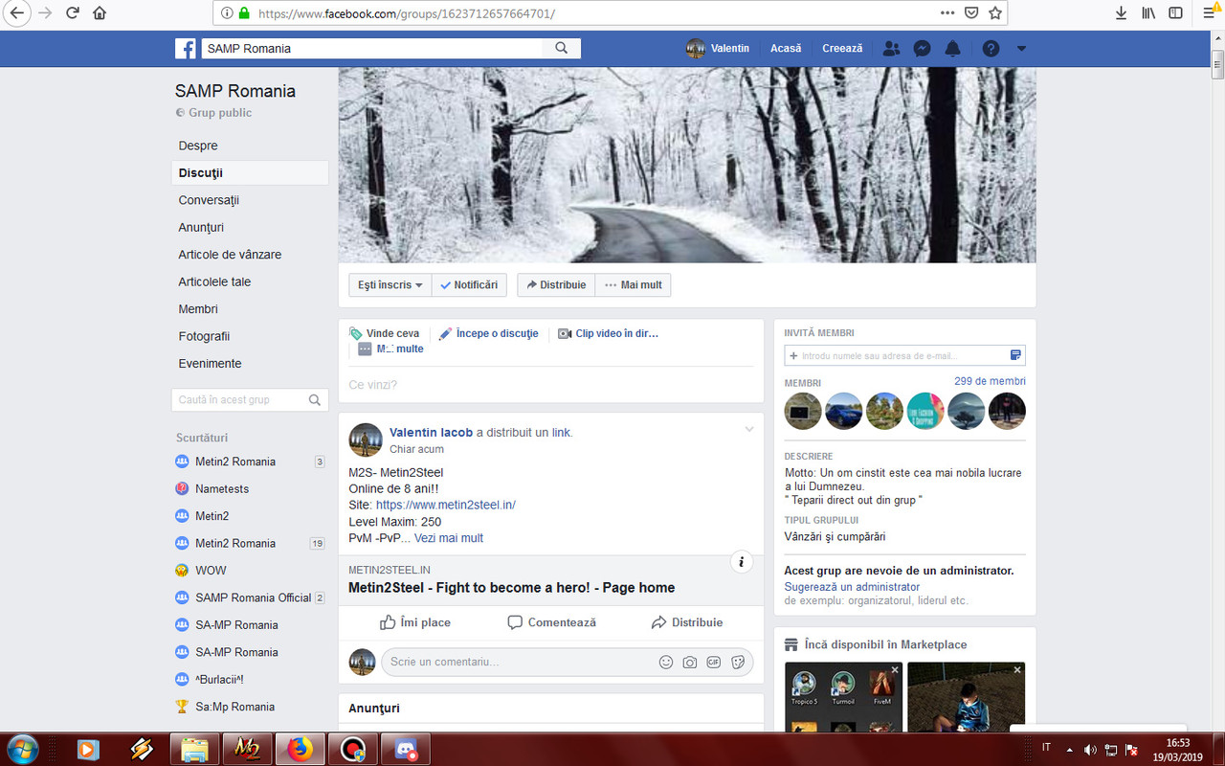Viewport: 1225px width, 766px height.
Task: Add a GIF to the comment
Action: [x=714, y=662]
